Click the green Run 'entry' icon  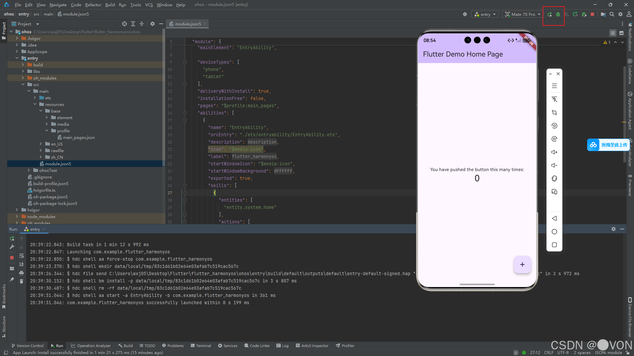(549, 14)
